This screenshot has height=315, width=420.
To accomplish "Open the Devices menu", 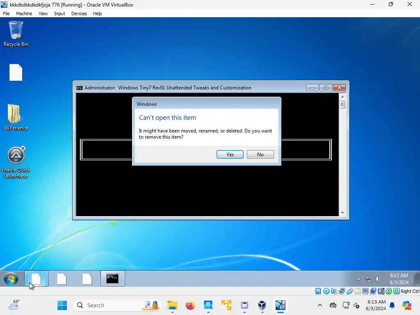I will [x=79, y=14].
